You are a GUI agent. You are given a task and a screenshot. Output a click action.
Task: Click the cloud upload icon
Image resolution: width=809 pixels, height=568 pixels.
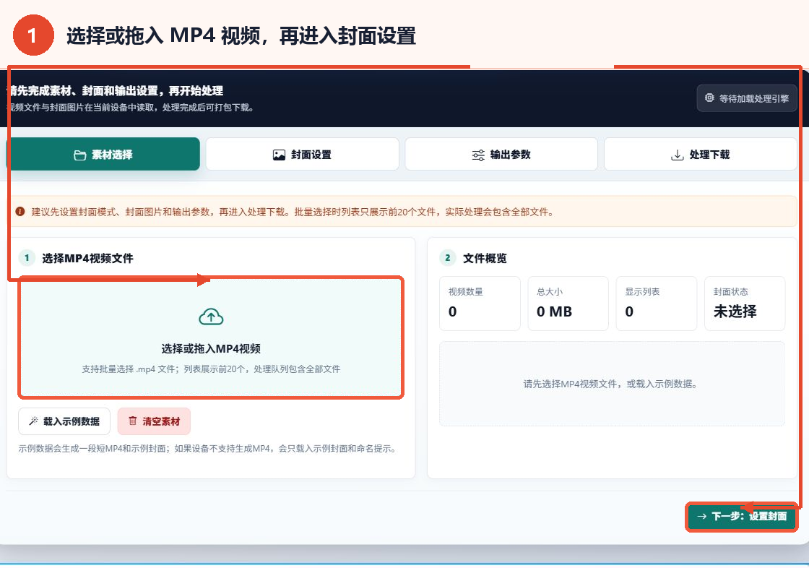tap(211, 317)
